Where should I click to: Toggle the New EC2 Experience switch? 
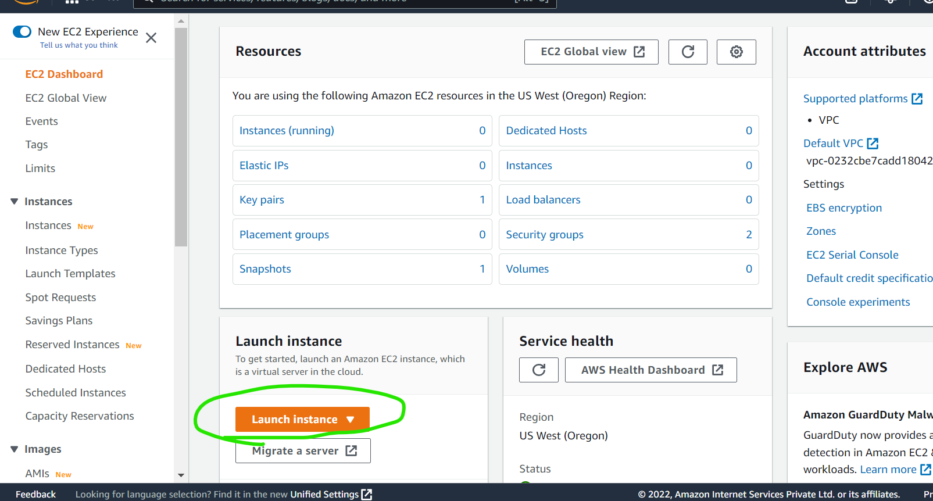coord(22,31)
